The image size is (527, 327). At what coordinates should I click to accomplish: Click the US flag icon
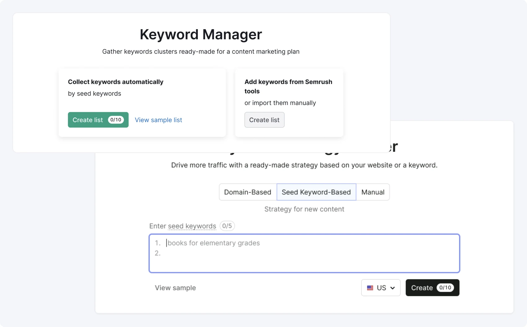click(370, 288)
